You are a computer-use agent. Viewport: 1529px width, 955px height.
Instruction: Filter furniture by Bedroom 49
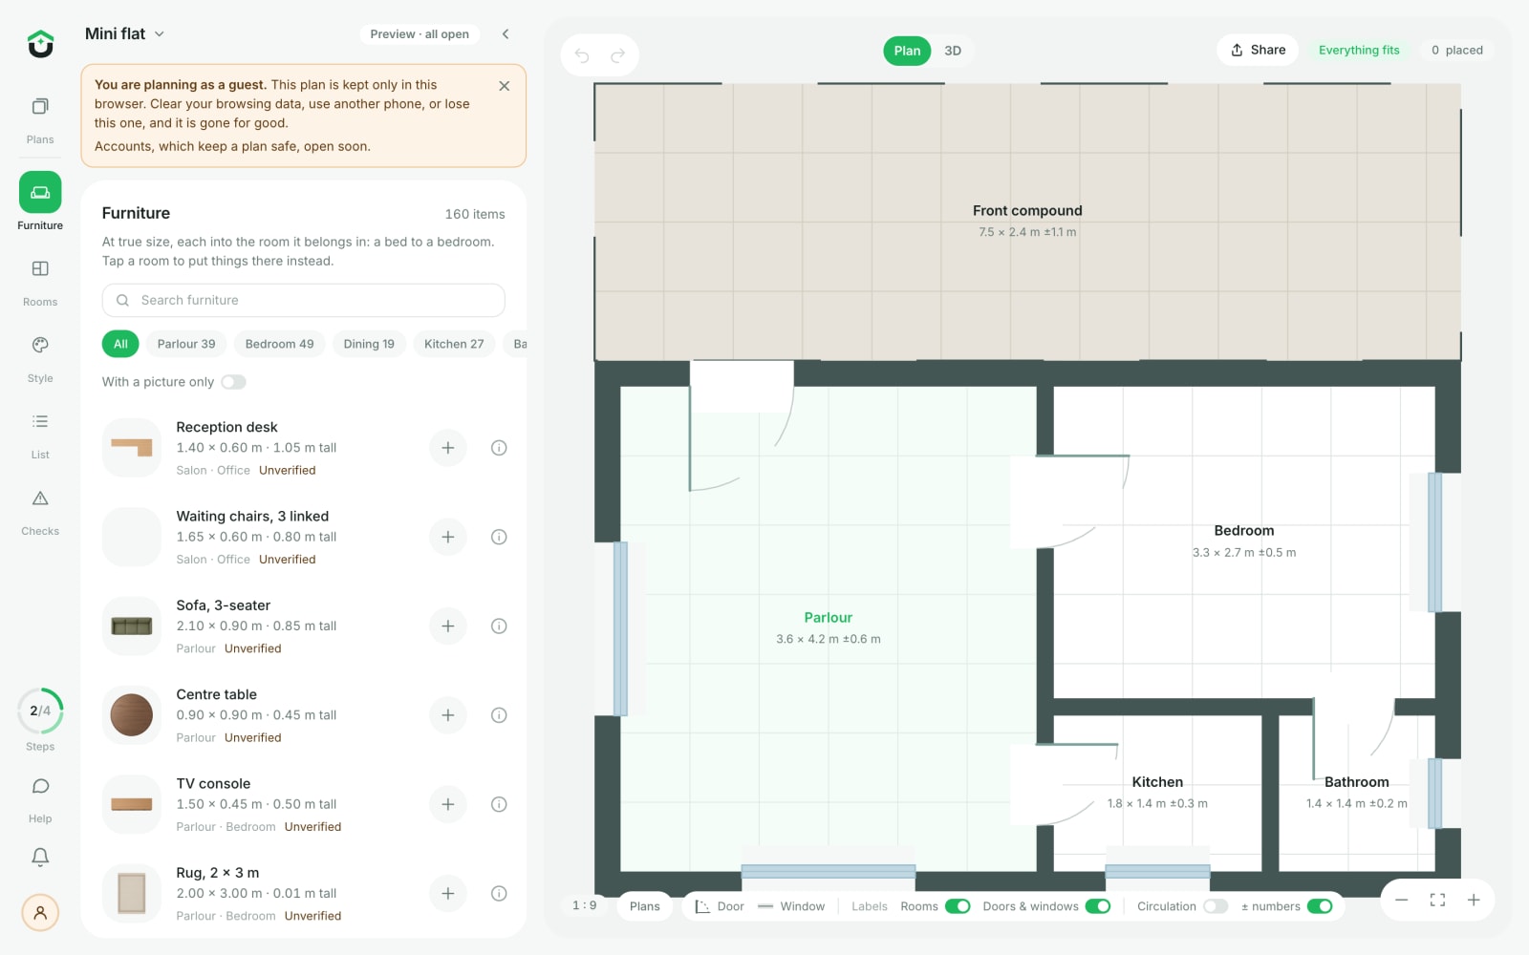[279, 344]
